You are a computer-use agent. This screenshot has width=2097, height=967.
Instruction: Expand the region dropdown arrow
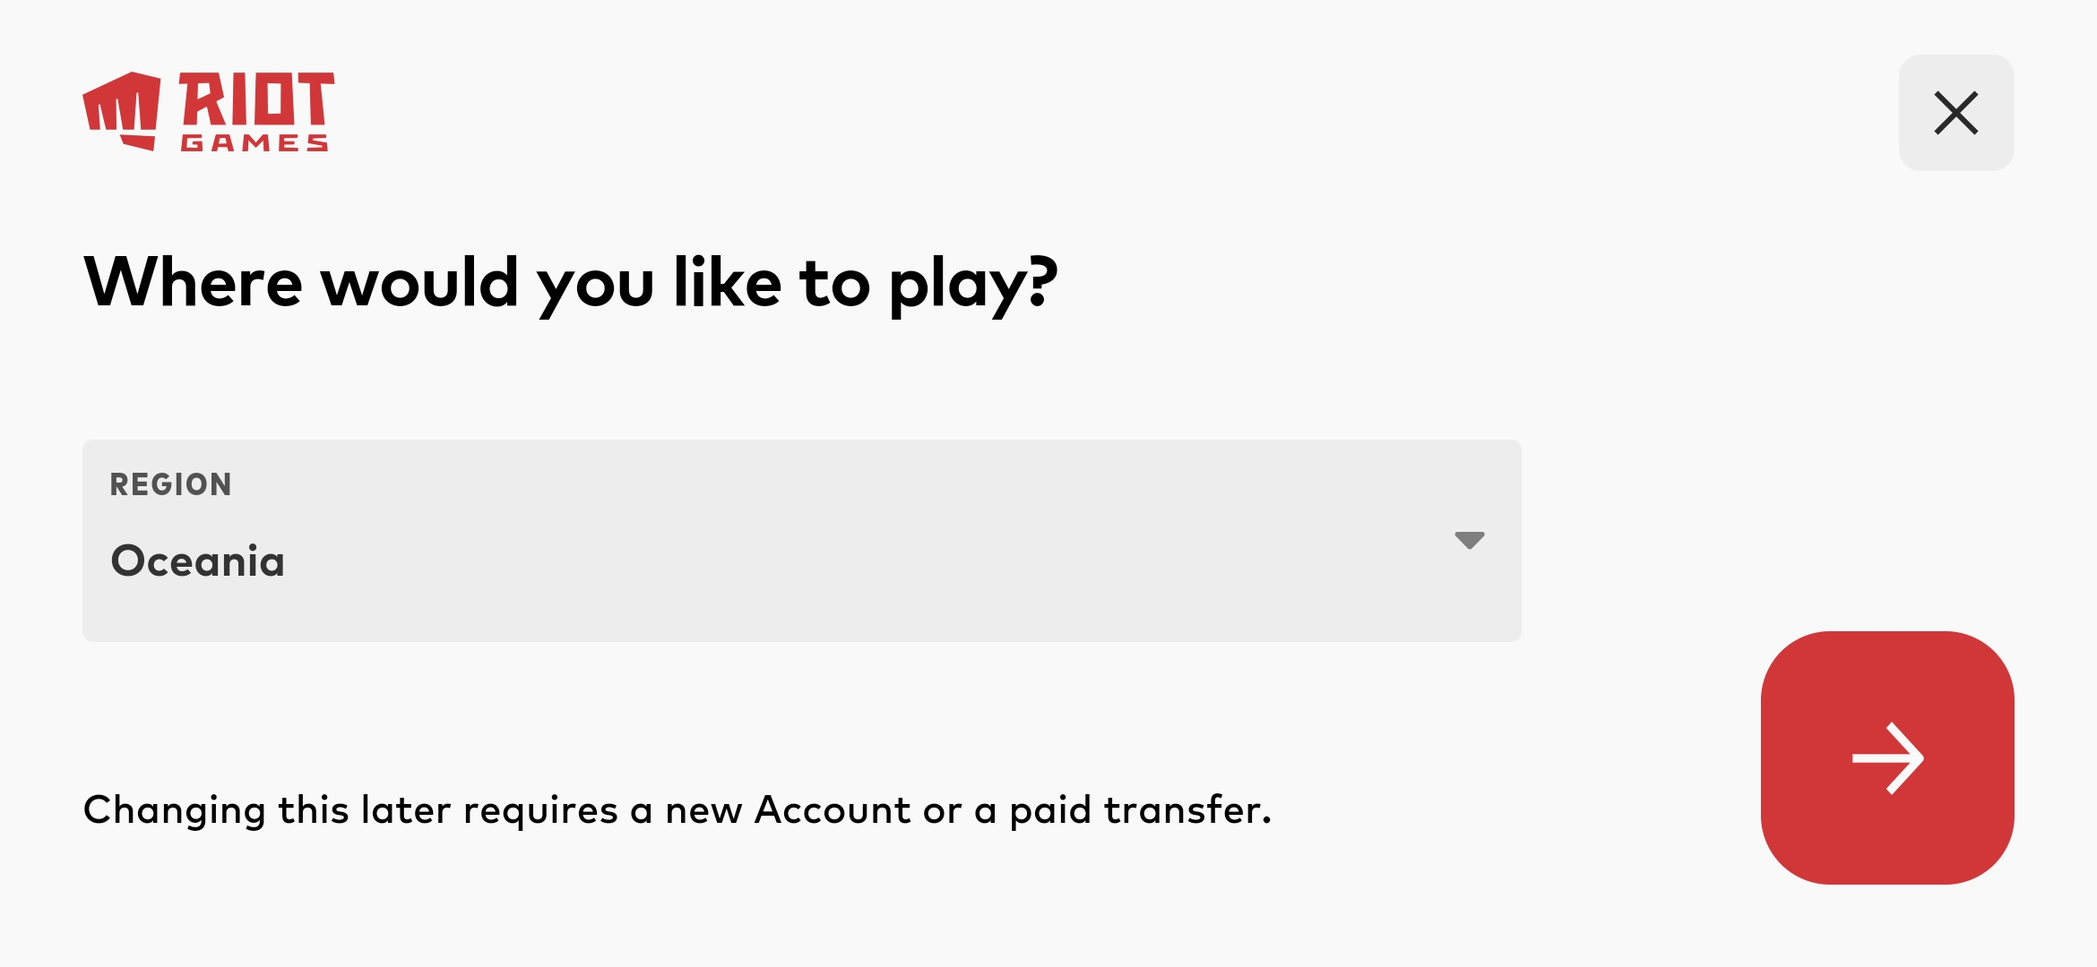pos(1469,540)
